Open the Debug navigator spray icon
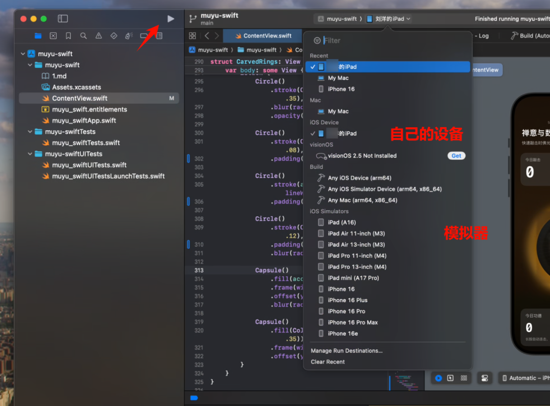Viewport: 550px width, 406px height. pyautogui.click(x=129, y=36)
